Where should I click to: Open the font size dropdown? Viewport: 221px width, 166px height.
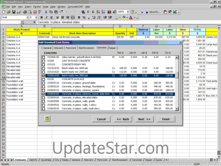[x=36, y=18]
